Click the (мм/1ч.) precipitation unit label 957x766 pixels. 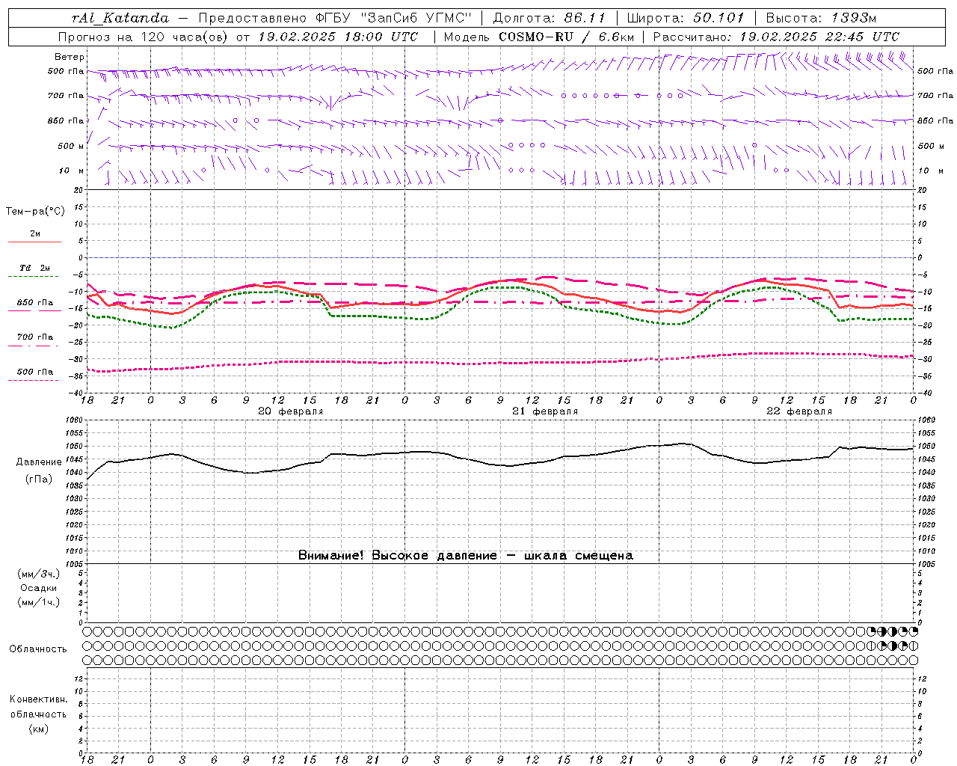coord(39,602)
